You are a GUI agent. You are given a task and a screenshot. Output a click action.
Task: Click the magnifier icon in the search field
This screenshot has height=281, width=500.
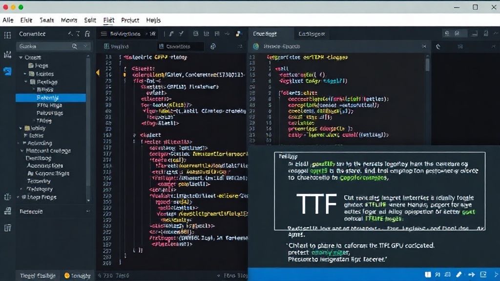tap(75, 46)
